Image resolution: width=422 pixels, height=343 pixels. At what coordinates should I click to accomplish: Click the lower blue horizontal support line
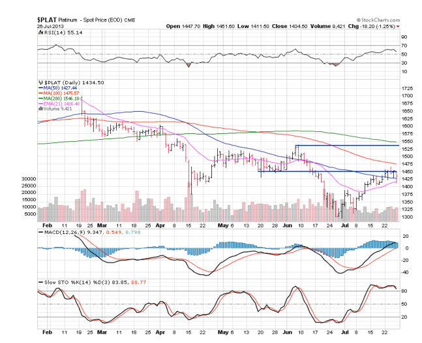coord(326,171)
